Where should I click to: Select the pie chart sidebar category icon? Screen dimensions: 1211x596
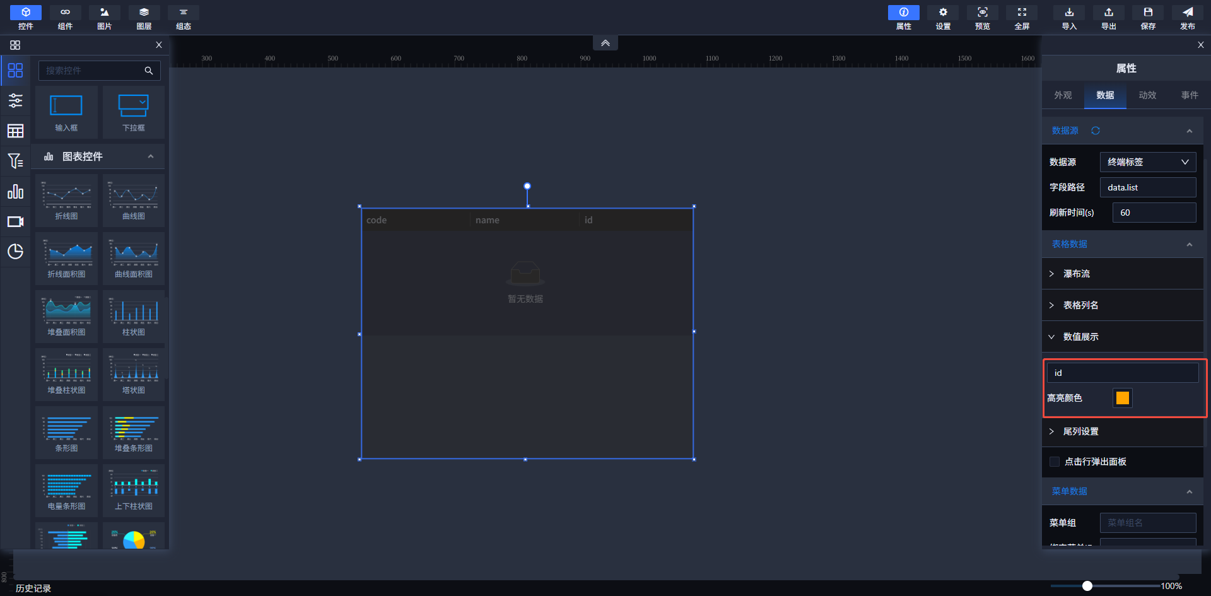point(15,252)
